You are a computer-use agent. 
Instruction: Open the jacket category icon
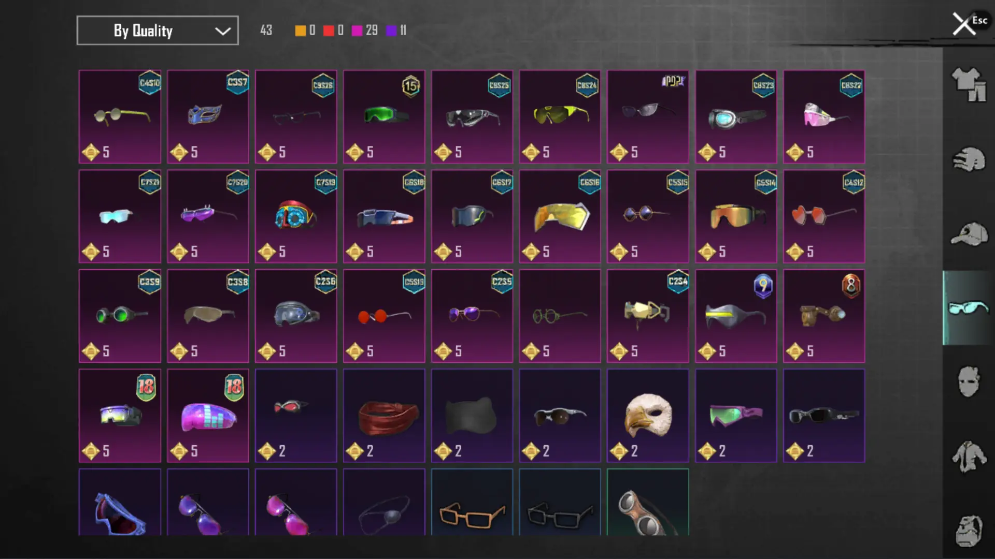coord(968,457)
